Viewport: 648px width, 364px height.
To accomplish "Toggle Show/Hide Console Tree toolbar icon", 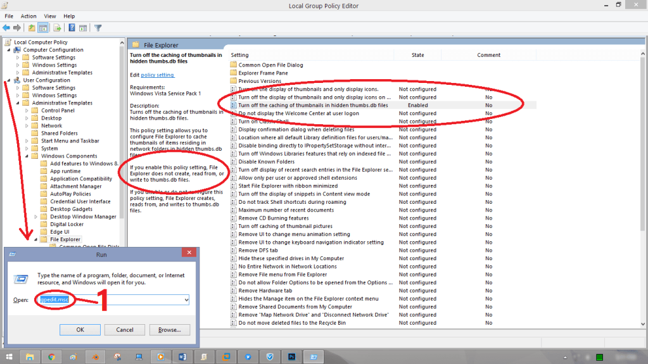I will coord(43,27).
